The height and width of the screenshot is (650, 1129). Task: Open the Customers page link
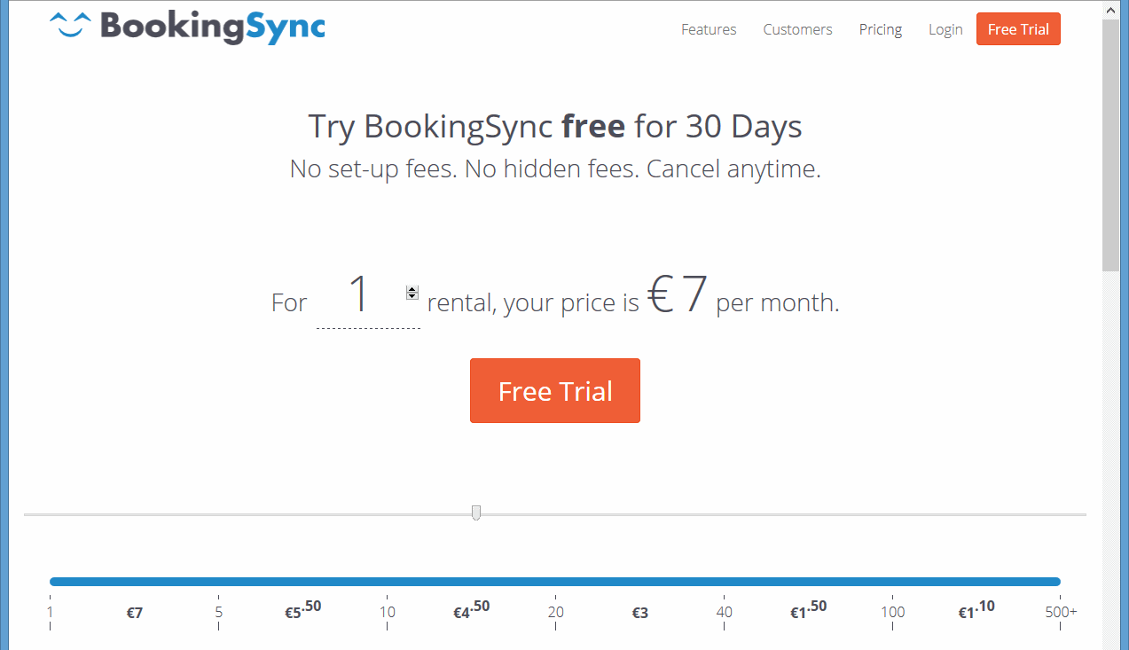(x=797, y=29)
